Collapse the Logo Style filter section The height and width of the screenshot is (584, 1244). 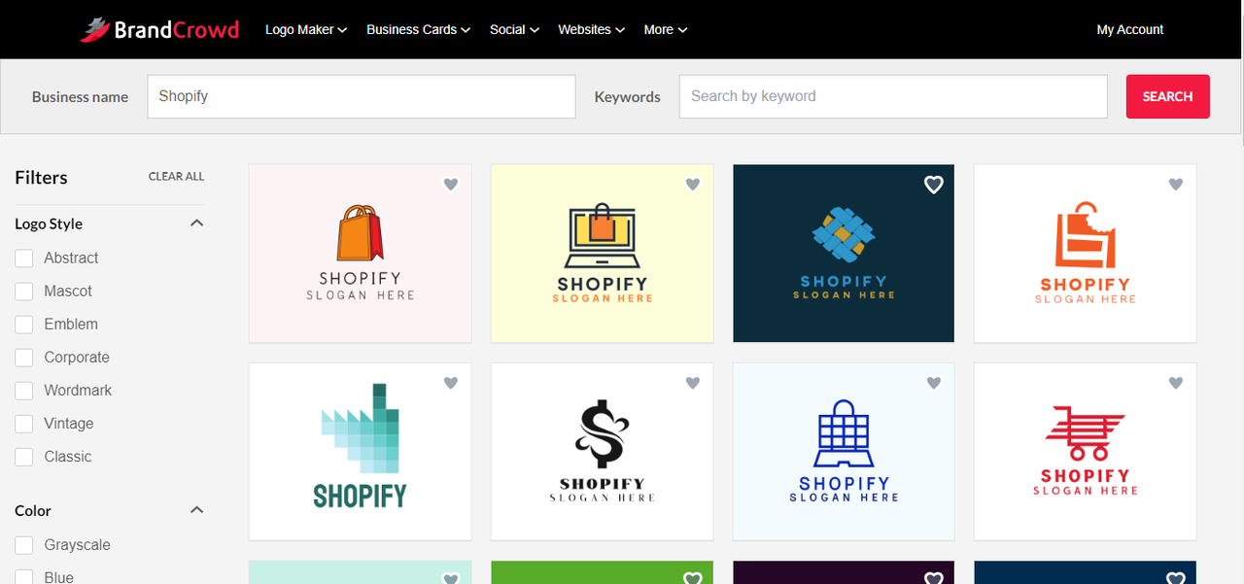pyautogui.click(x=196, y=223)
